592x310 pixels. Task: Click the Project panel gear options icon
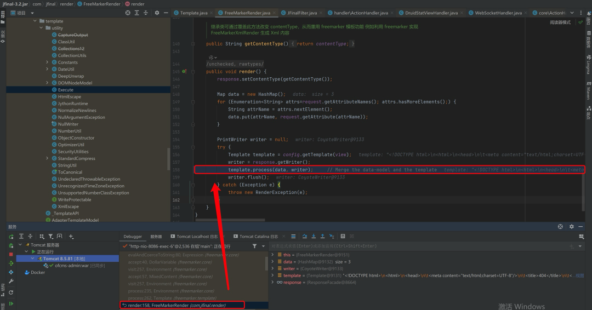[157, 13]
